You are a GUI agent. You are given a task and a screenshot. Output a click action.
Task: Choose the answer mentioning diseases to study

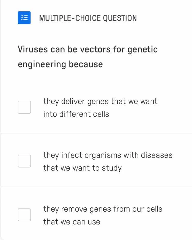point(108,161)
